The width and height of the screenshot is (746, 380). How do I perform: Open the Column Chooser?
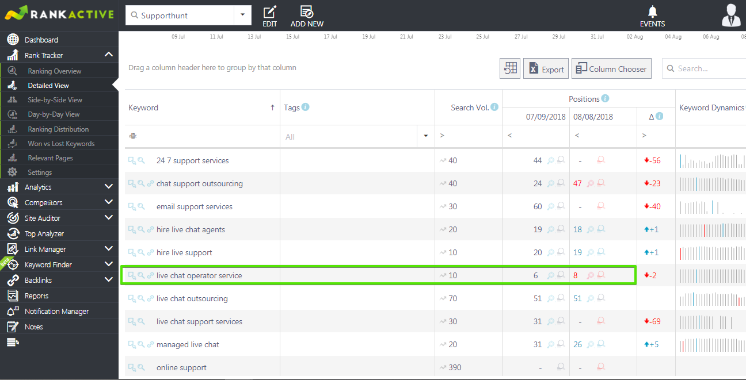[611, 69]
